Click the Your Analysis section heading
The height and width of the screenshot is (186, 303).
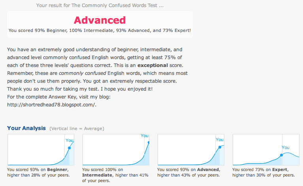[x=26, y=128]
